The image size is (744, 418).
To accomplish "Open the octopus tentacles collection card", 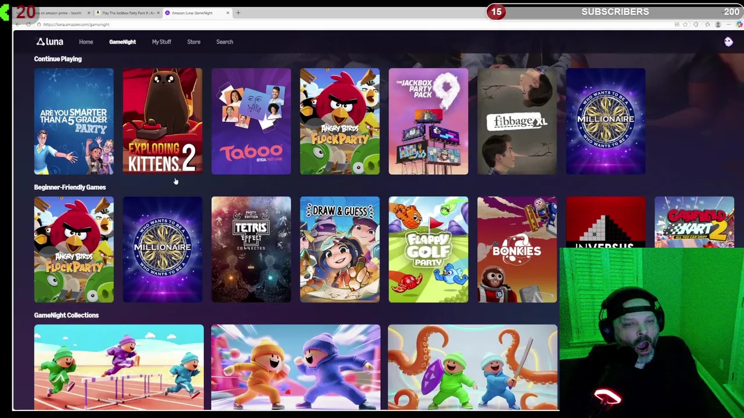I will pos(473,367).
